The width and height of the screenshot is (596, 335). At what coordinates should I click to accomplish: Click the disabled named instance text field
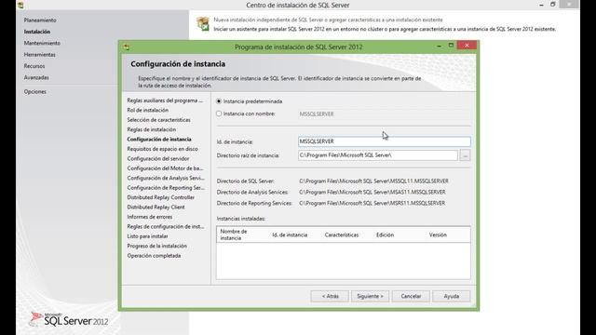coord(385,114)
